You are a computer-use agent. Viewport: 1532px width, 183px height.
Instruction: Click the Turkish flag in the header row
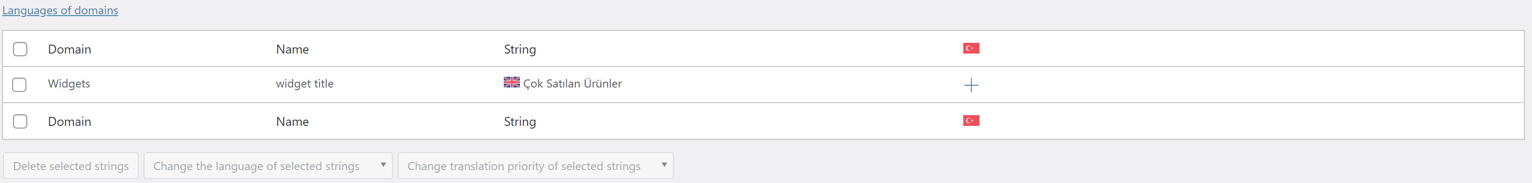971,48
